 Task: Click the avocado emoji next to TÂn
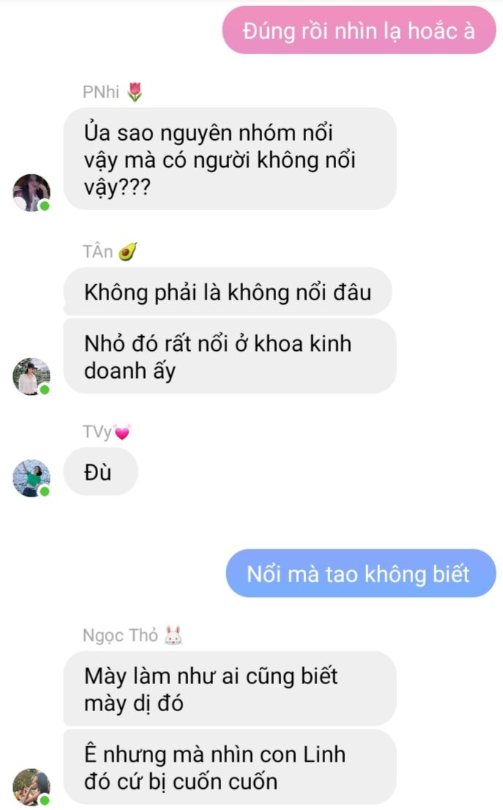tap(127, 252)
